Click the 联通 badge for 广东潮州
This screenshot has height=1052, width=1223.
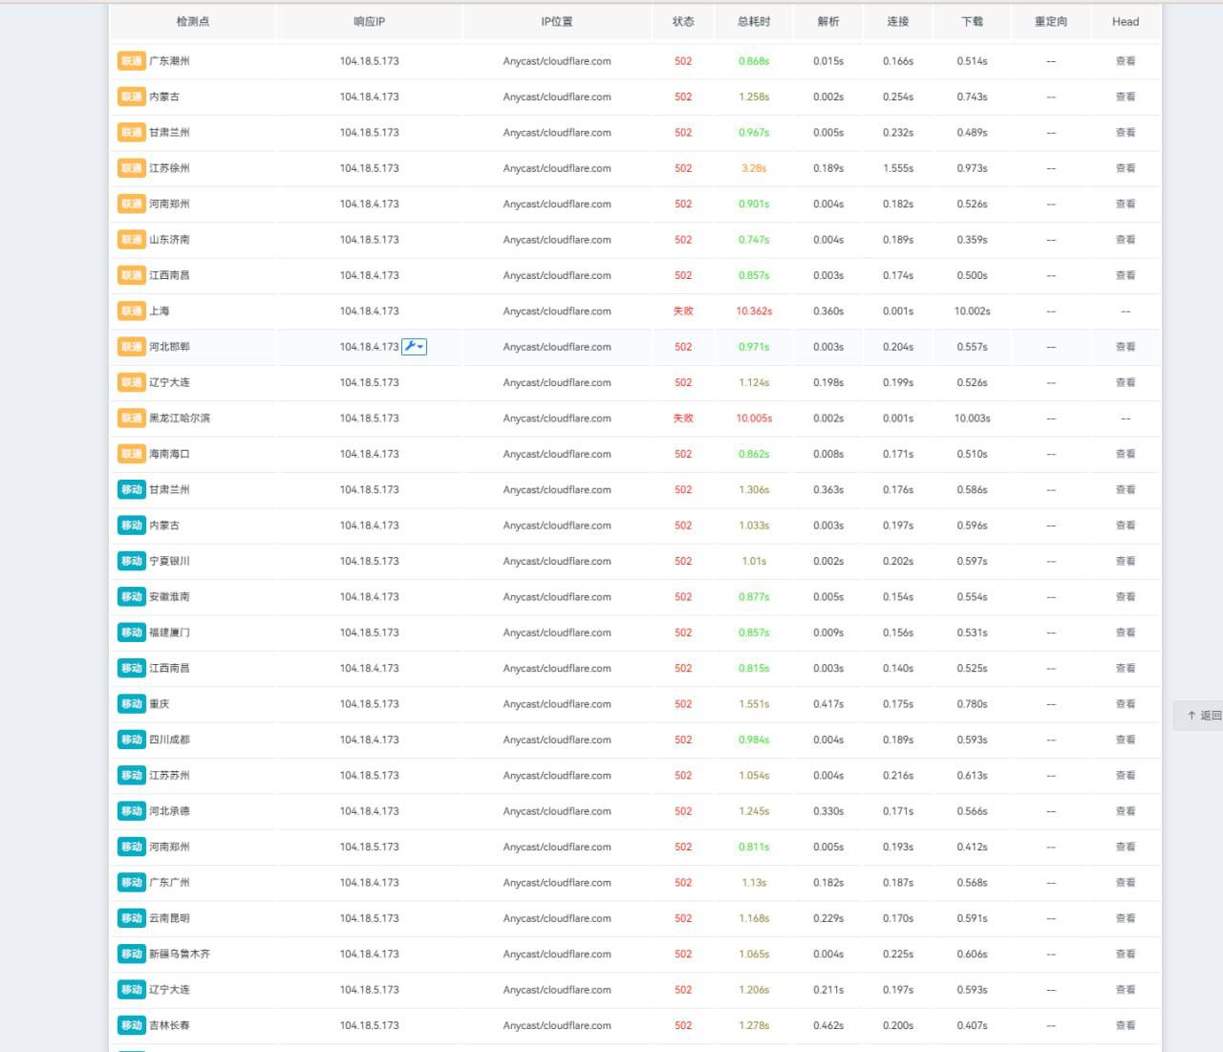pos(131,61)
